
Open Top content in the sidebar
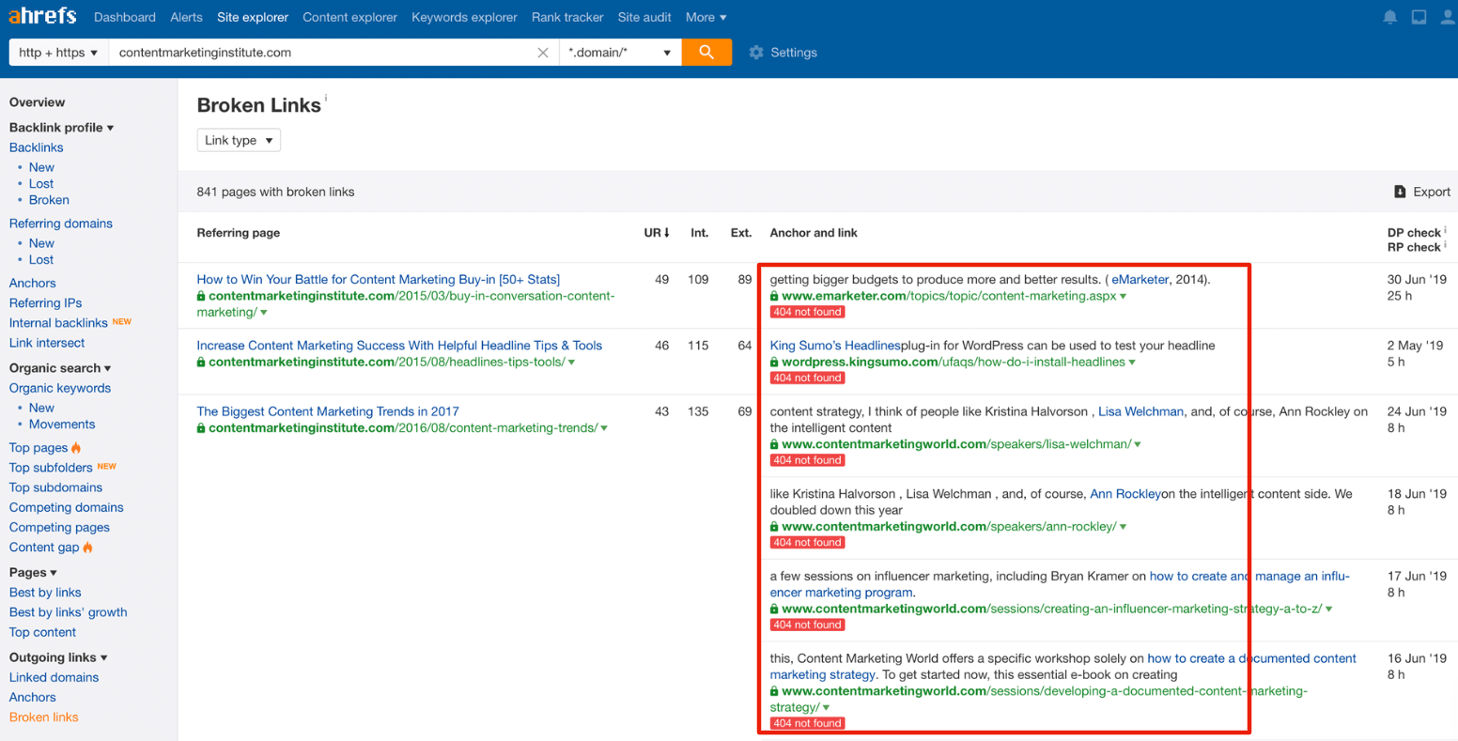(43, 632)
